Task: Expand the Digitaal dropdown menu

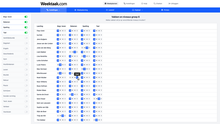Action: pos(137,10)
